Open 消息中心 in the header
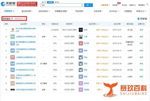Screen dimensions: 150x101 (132, 5)
